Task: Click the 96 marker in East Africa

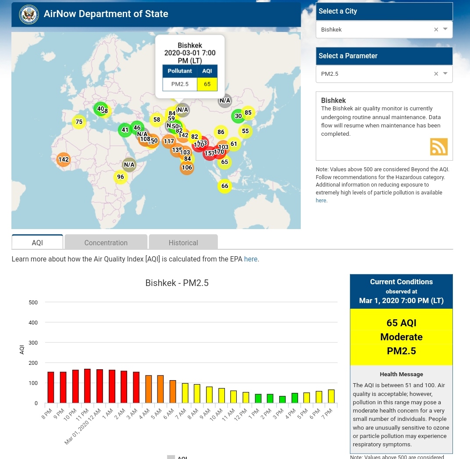Action: [x=121, y=177]
